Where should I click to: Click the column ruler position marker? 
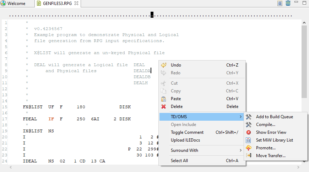tap(152, 15)
